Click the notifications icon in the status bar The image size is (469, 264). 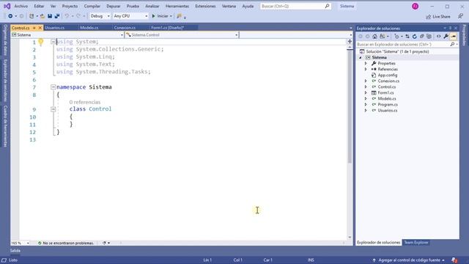[x=454, y=260]
